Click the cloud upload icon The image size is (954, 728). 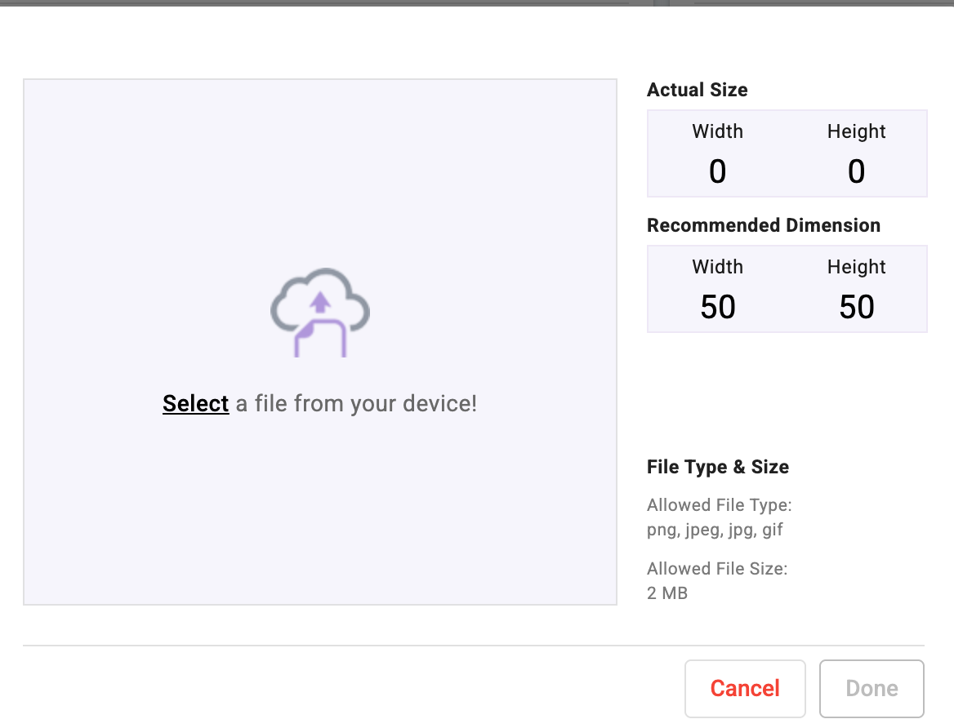[x=320, y=312]
